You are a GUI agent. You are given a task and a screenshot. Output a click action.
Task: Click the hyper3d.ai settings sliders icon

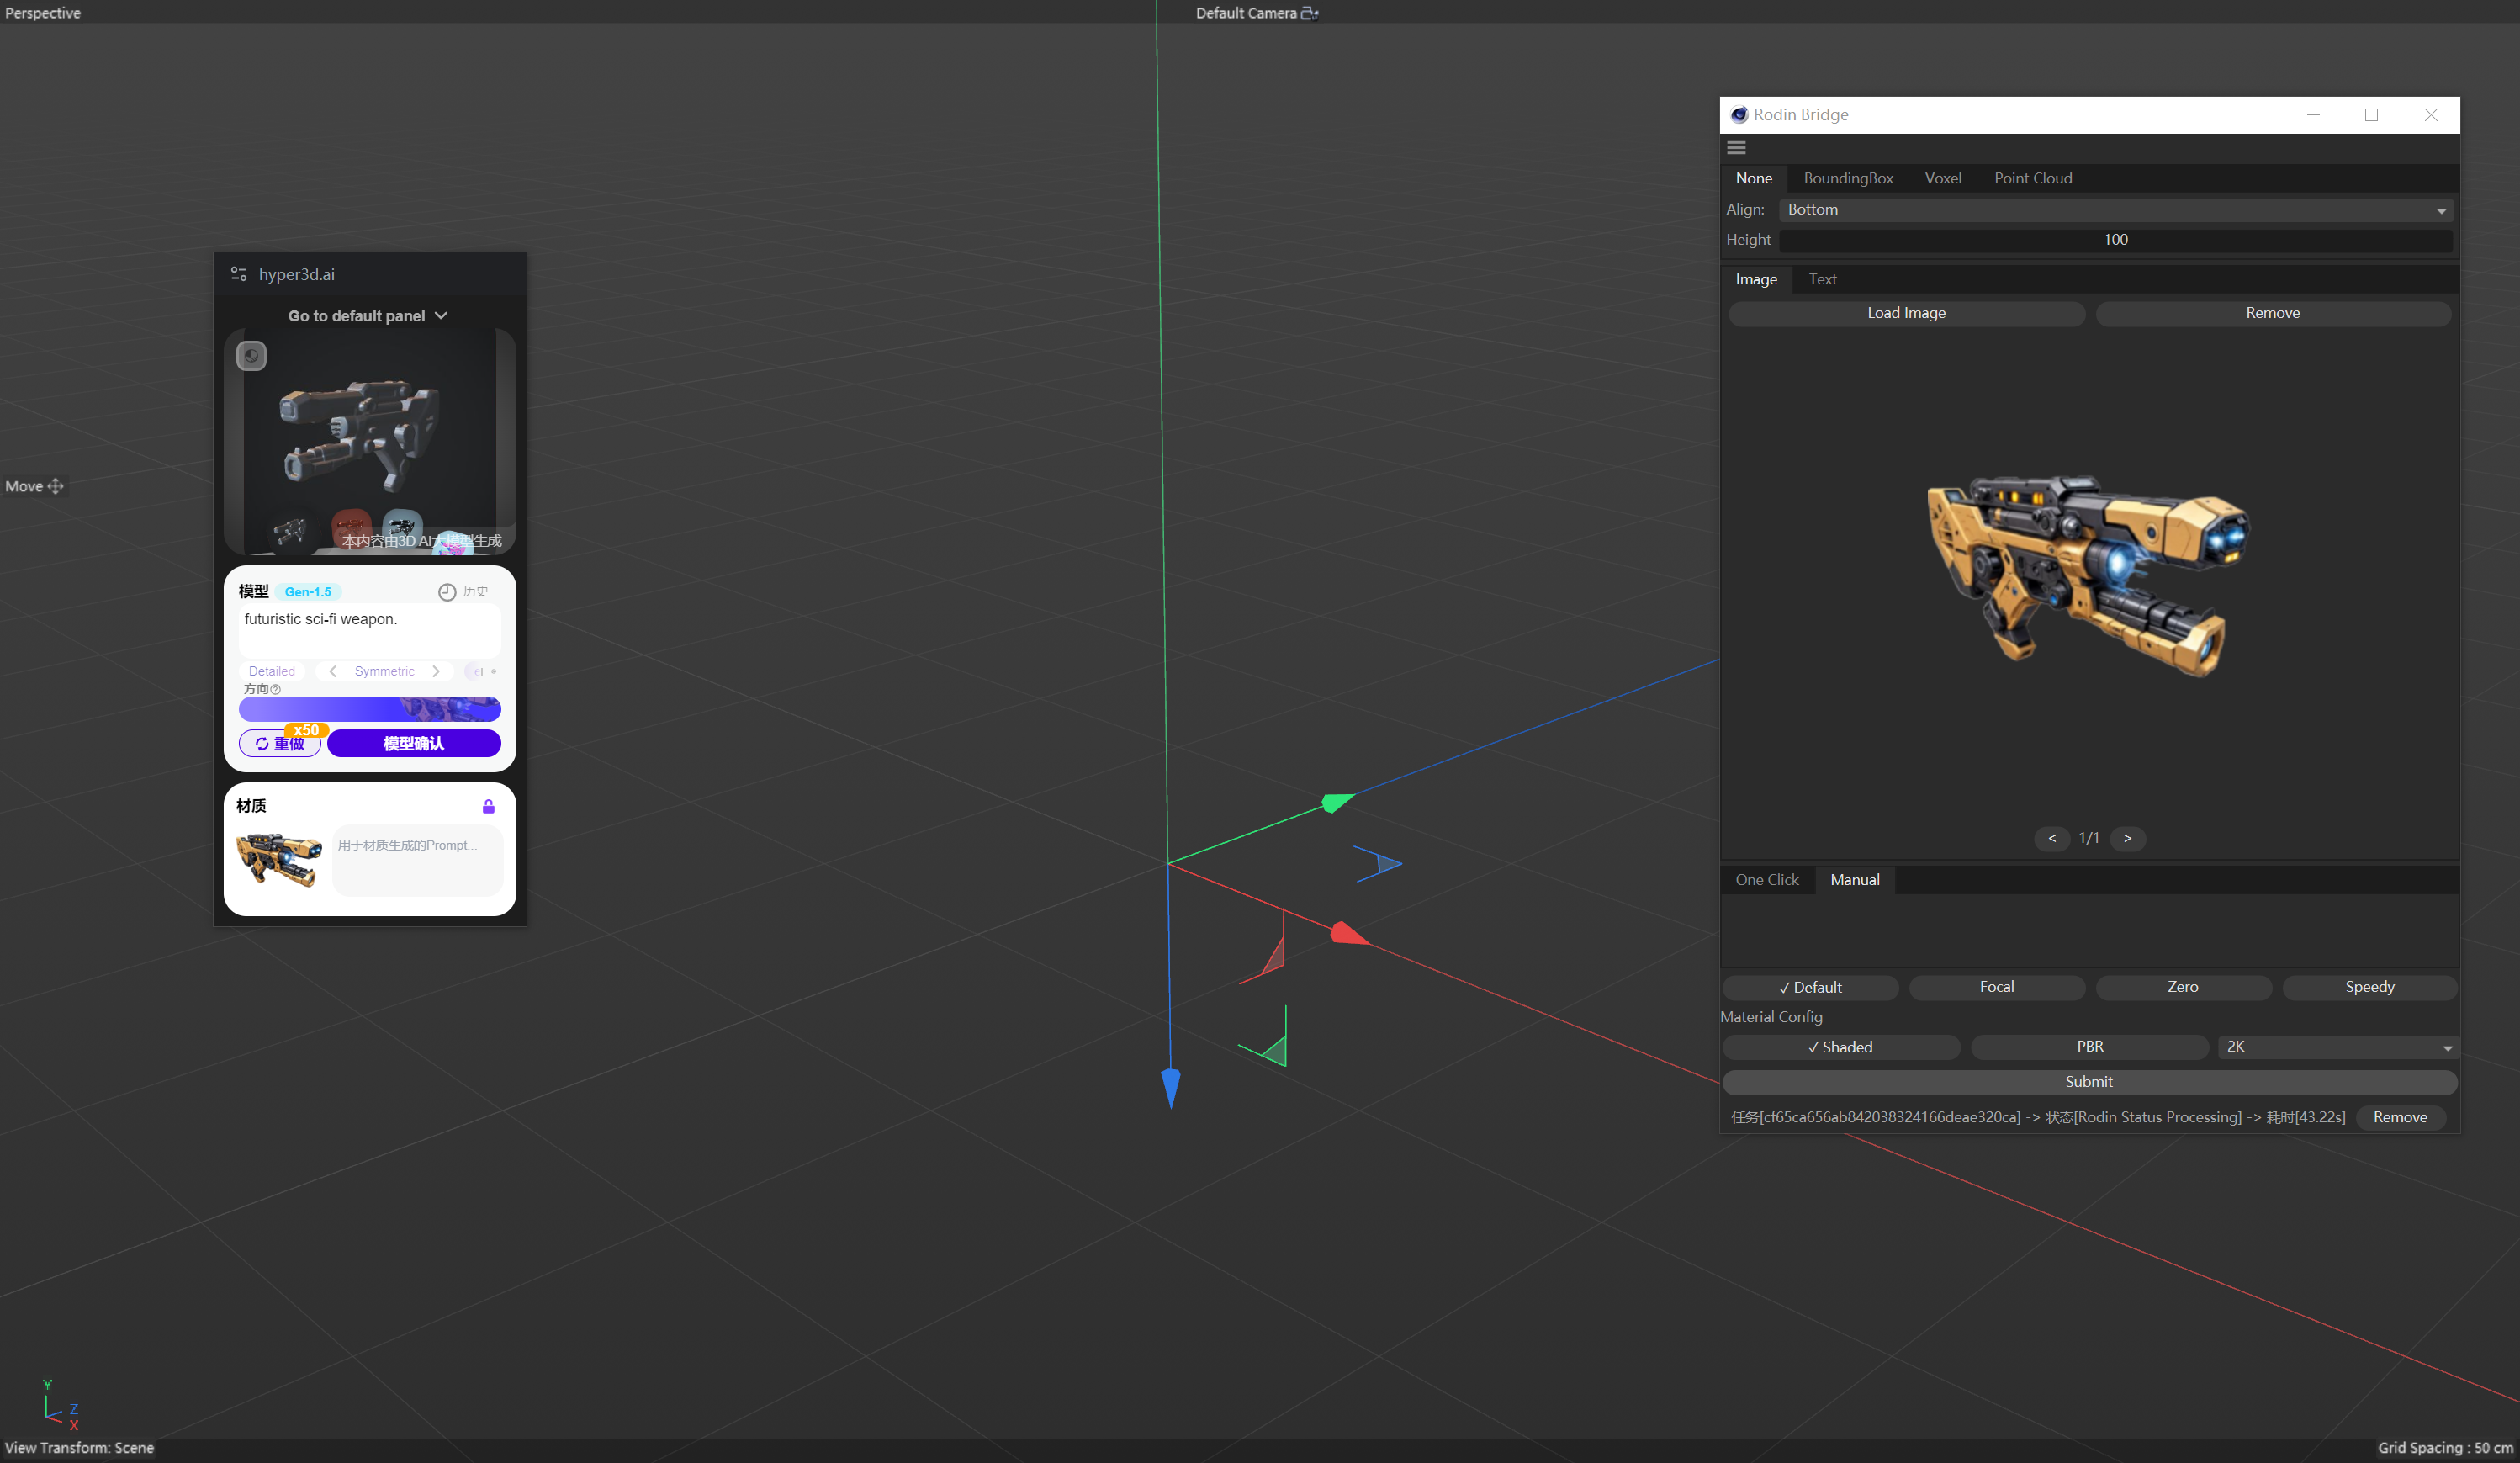point(239,274)
